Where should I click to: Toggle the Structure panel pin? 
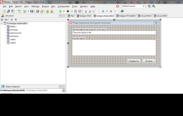tap(60, 16)
